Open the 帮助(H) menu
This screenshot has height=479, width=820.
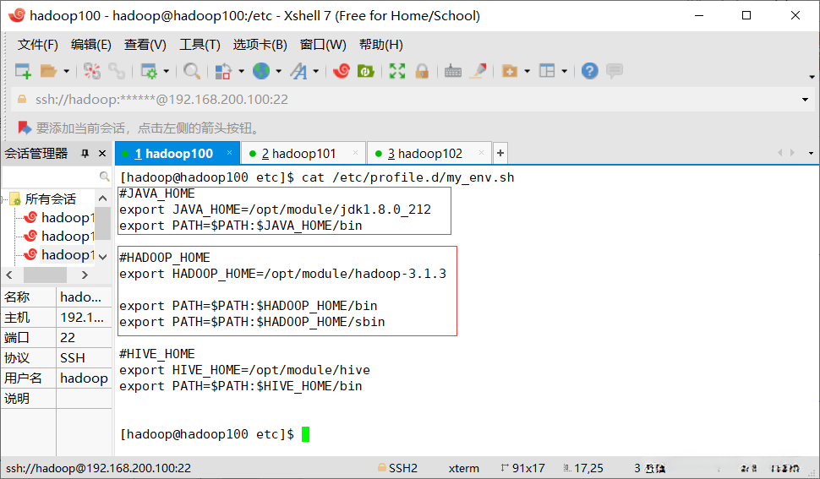tap(380, 45)
